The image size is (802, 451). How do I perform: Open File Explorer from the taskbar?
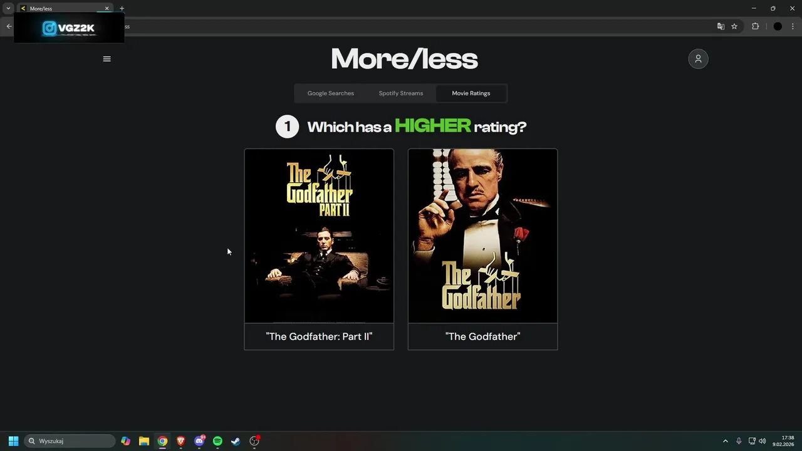click(x=144, y=441)
